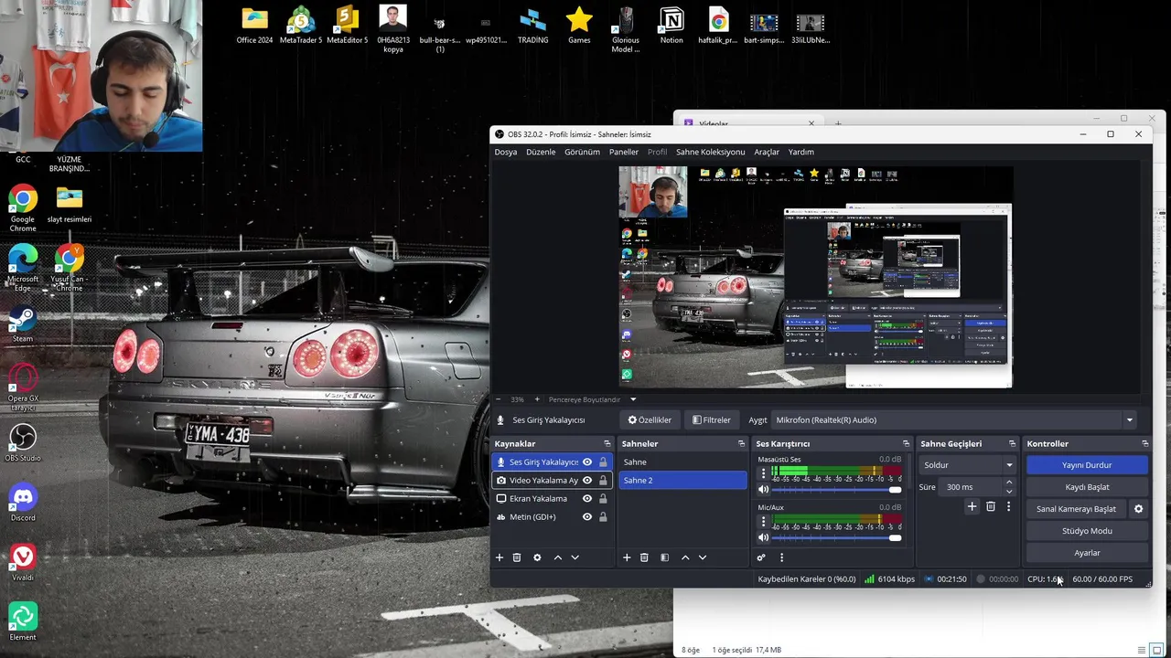Increase Süre duration with up arrow
Screen dimensions: 1171x658
coord(1009,483)
